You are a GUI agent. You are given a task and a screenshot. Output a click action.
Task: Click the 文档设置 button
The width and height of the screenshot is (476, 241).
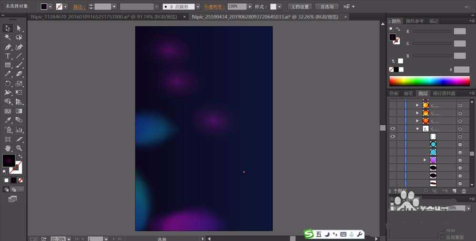(x=299, y=7)
